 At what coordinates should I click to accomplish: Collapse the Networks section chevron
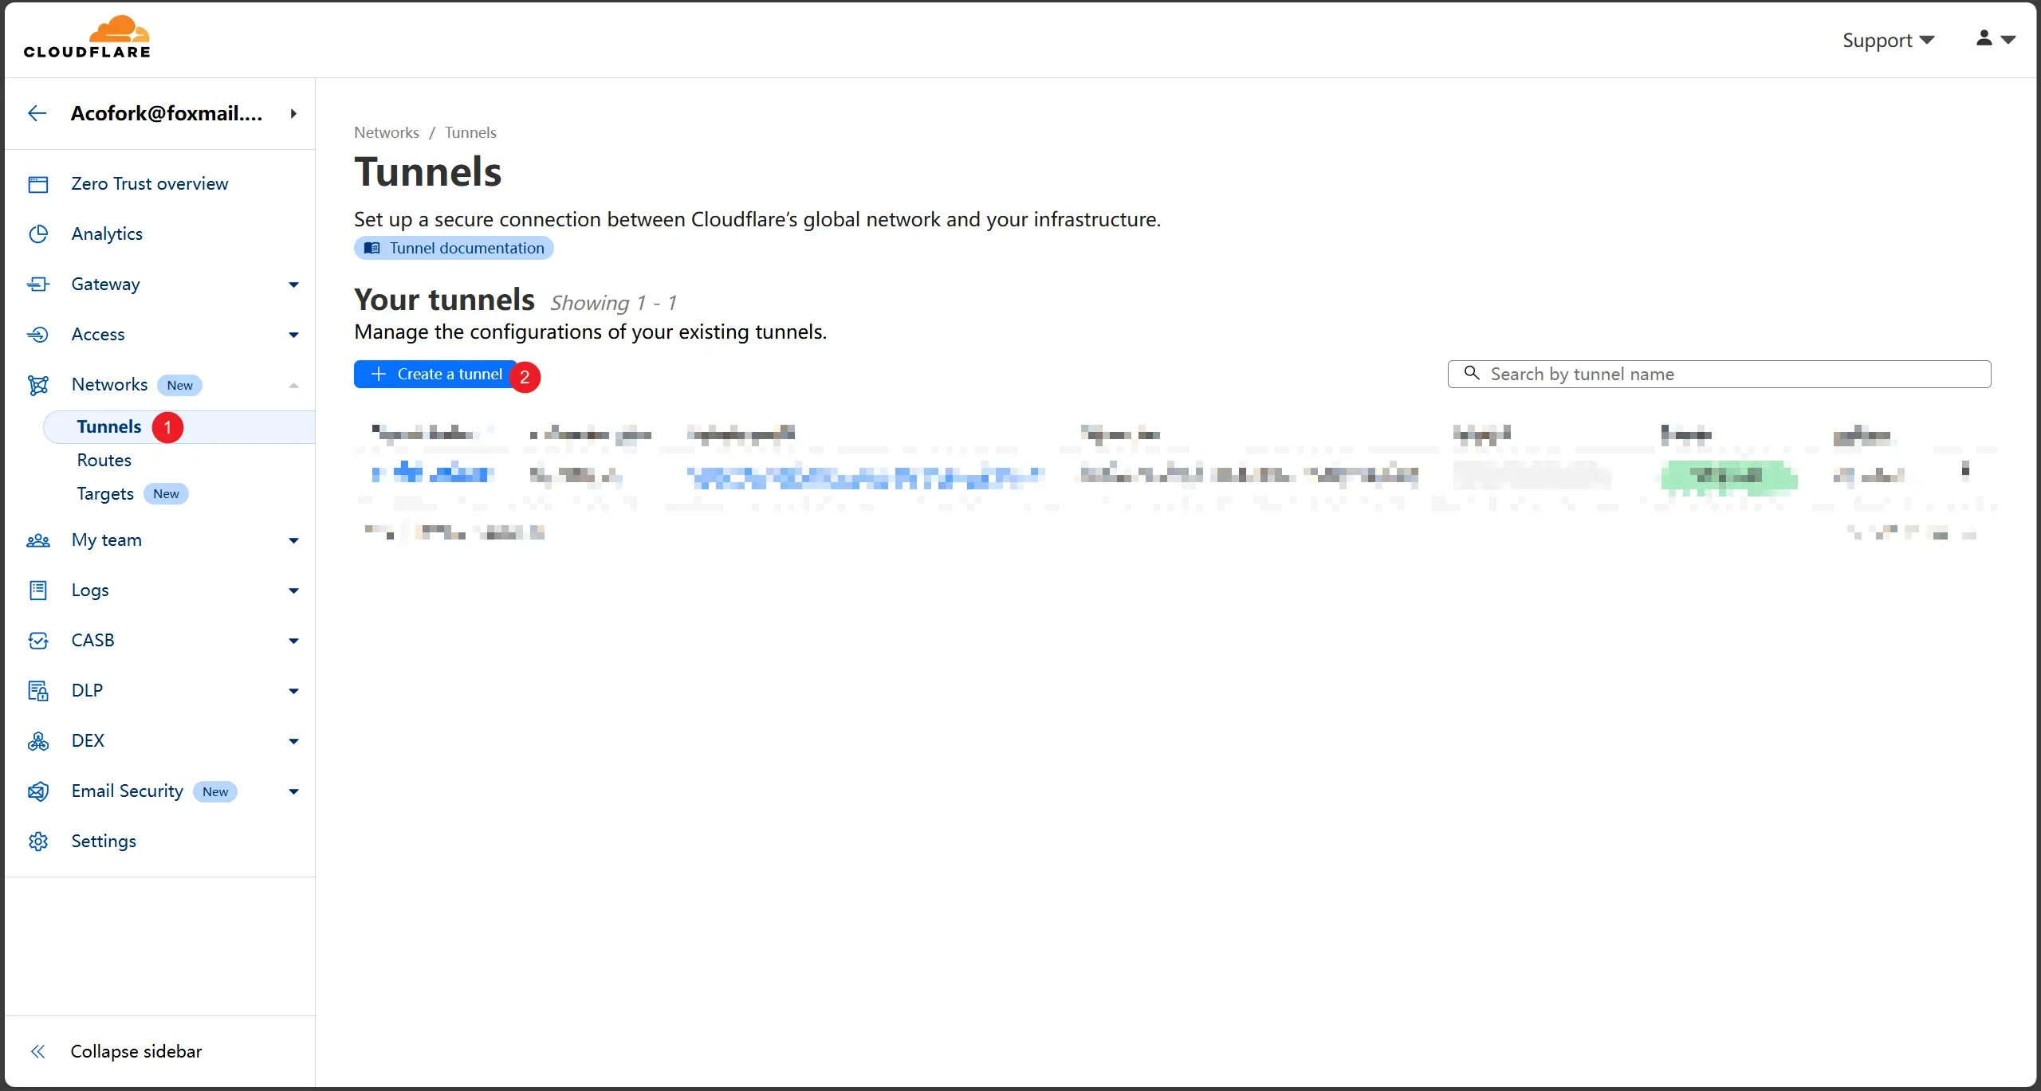coord(293,385)
